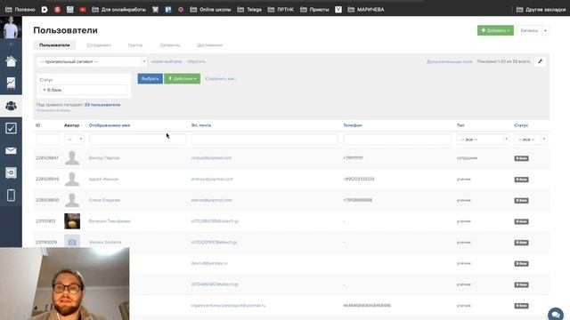Open the safe sales icon in the sidebar
Screen dimensions: 570x320
pos(11,172)
